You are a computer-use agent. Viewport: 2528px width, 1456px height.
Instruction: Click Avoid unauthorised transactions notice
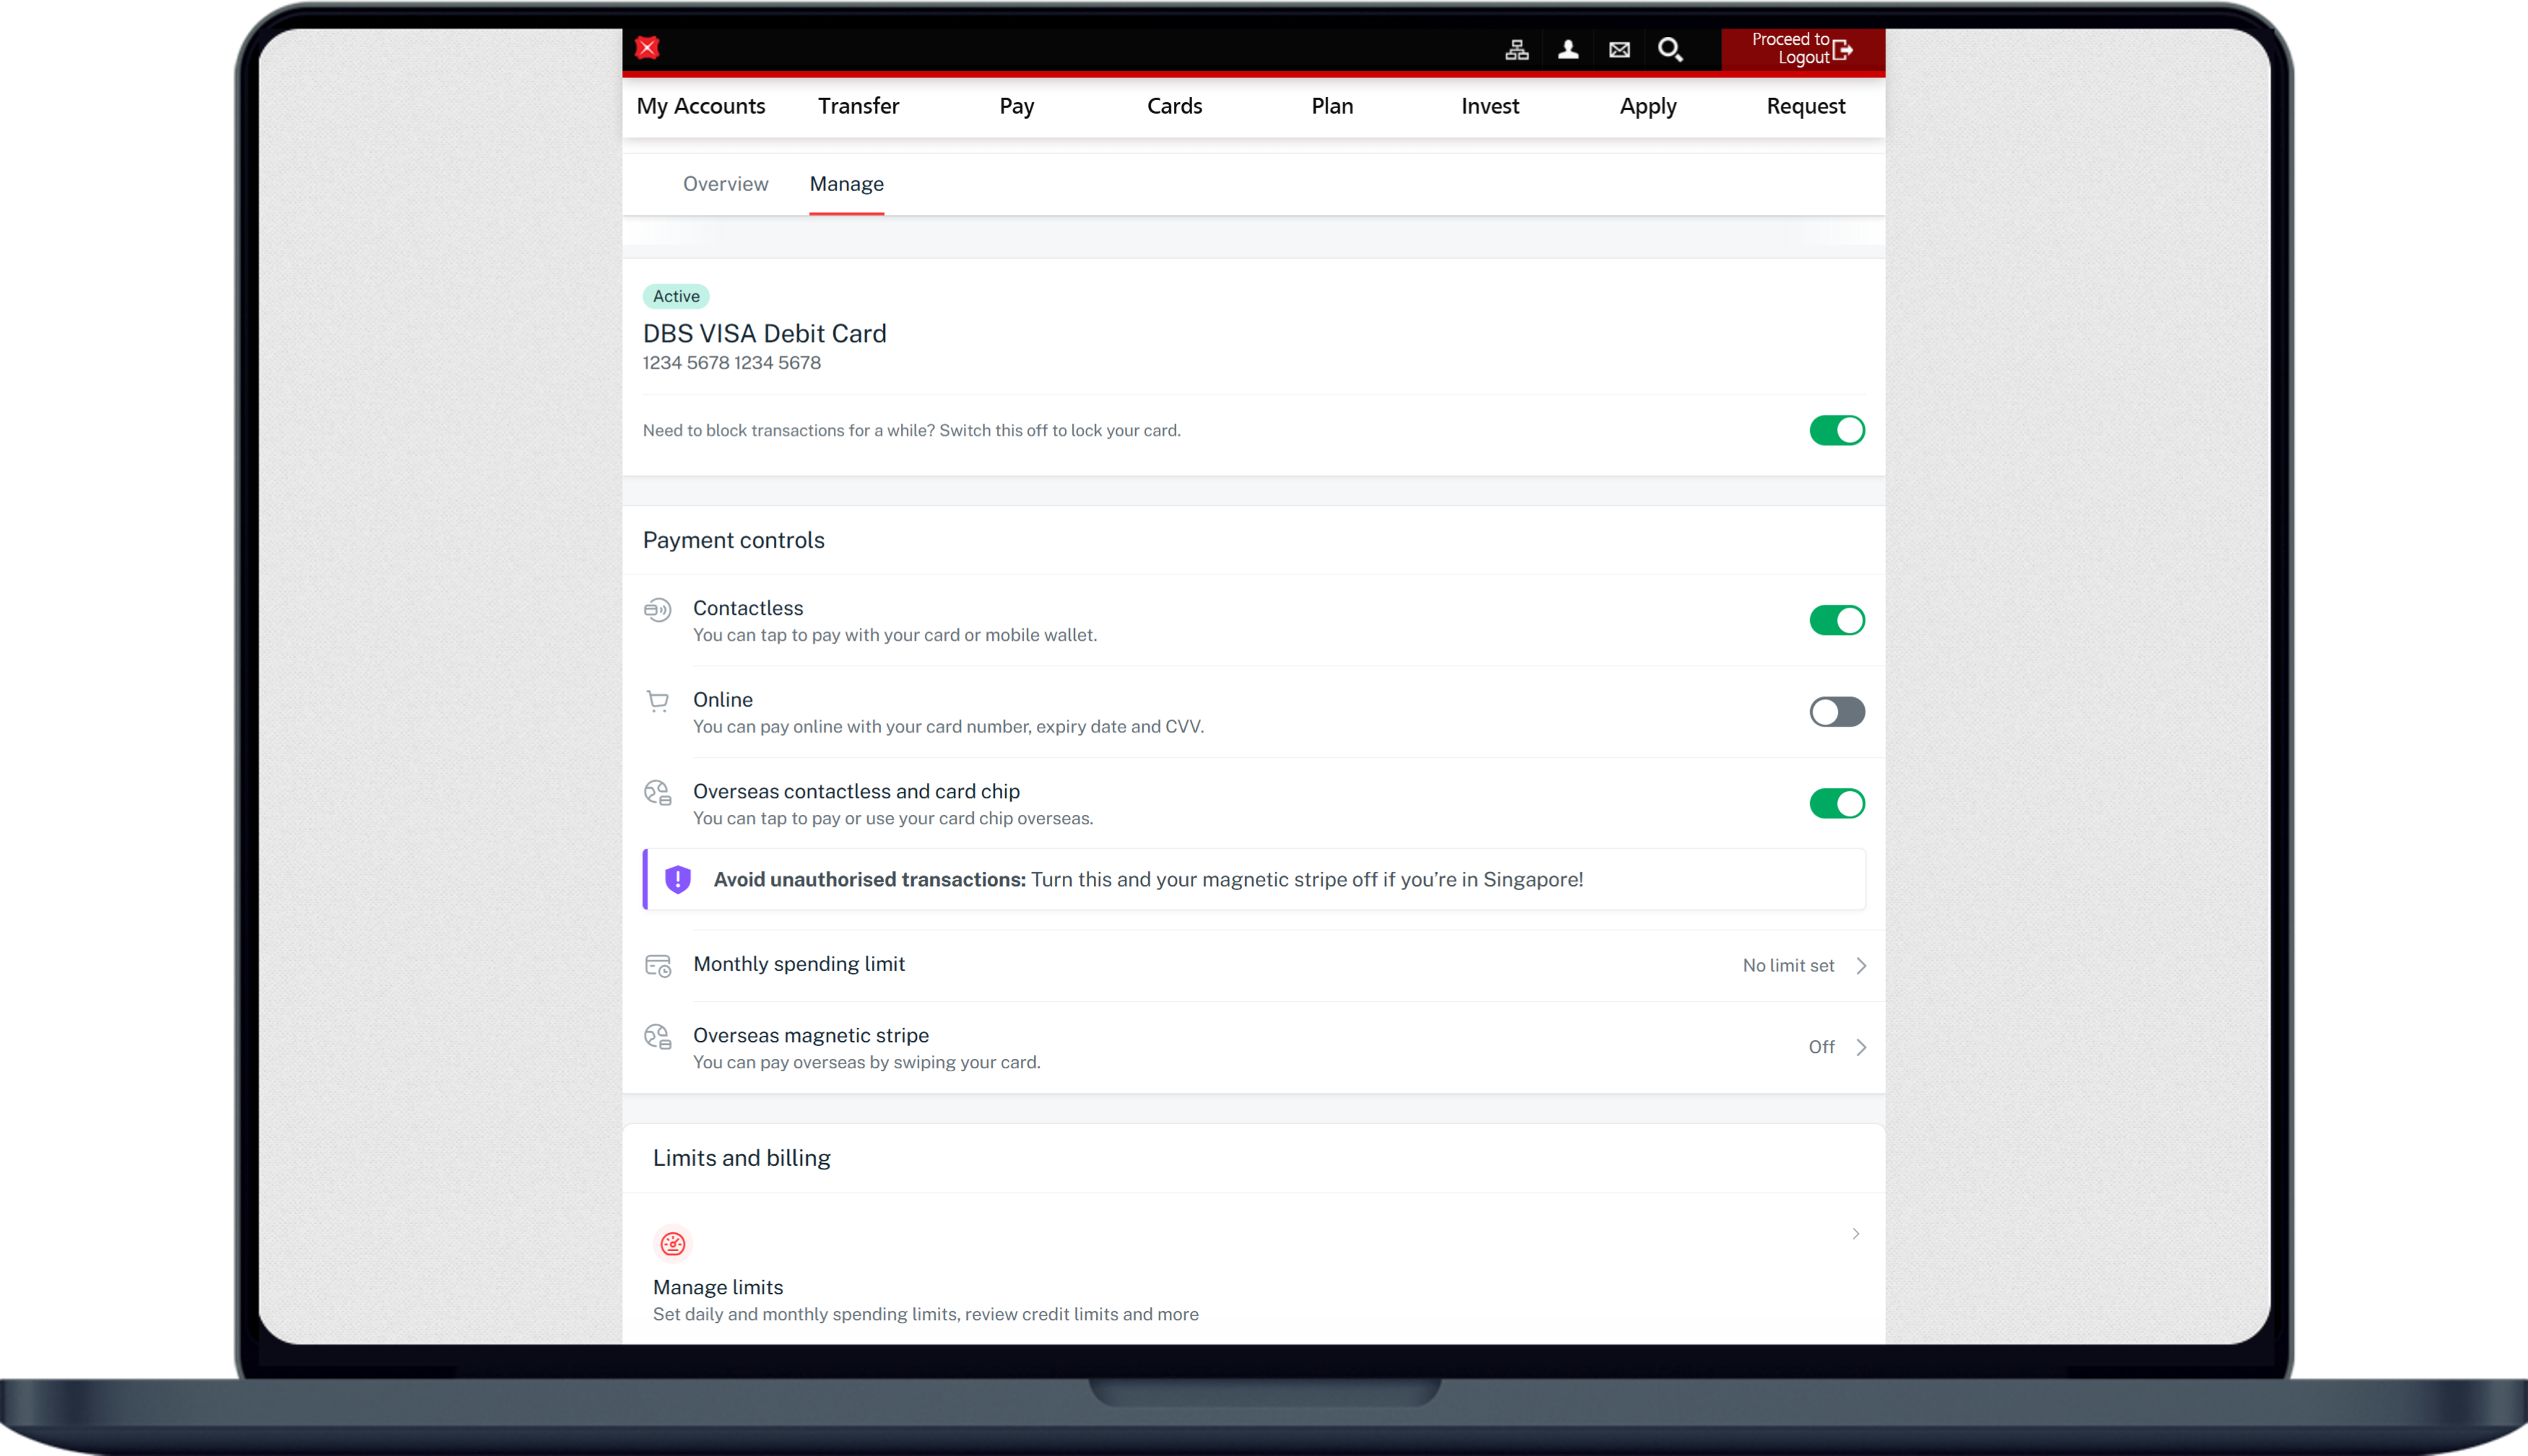[x=1254, y=879]
